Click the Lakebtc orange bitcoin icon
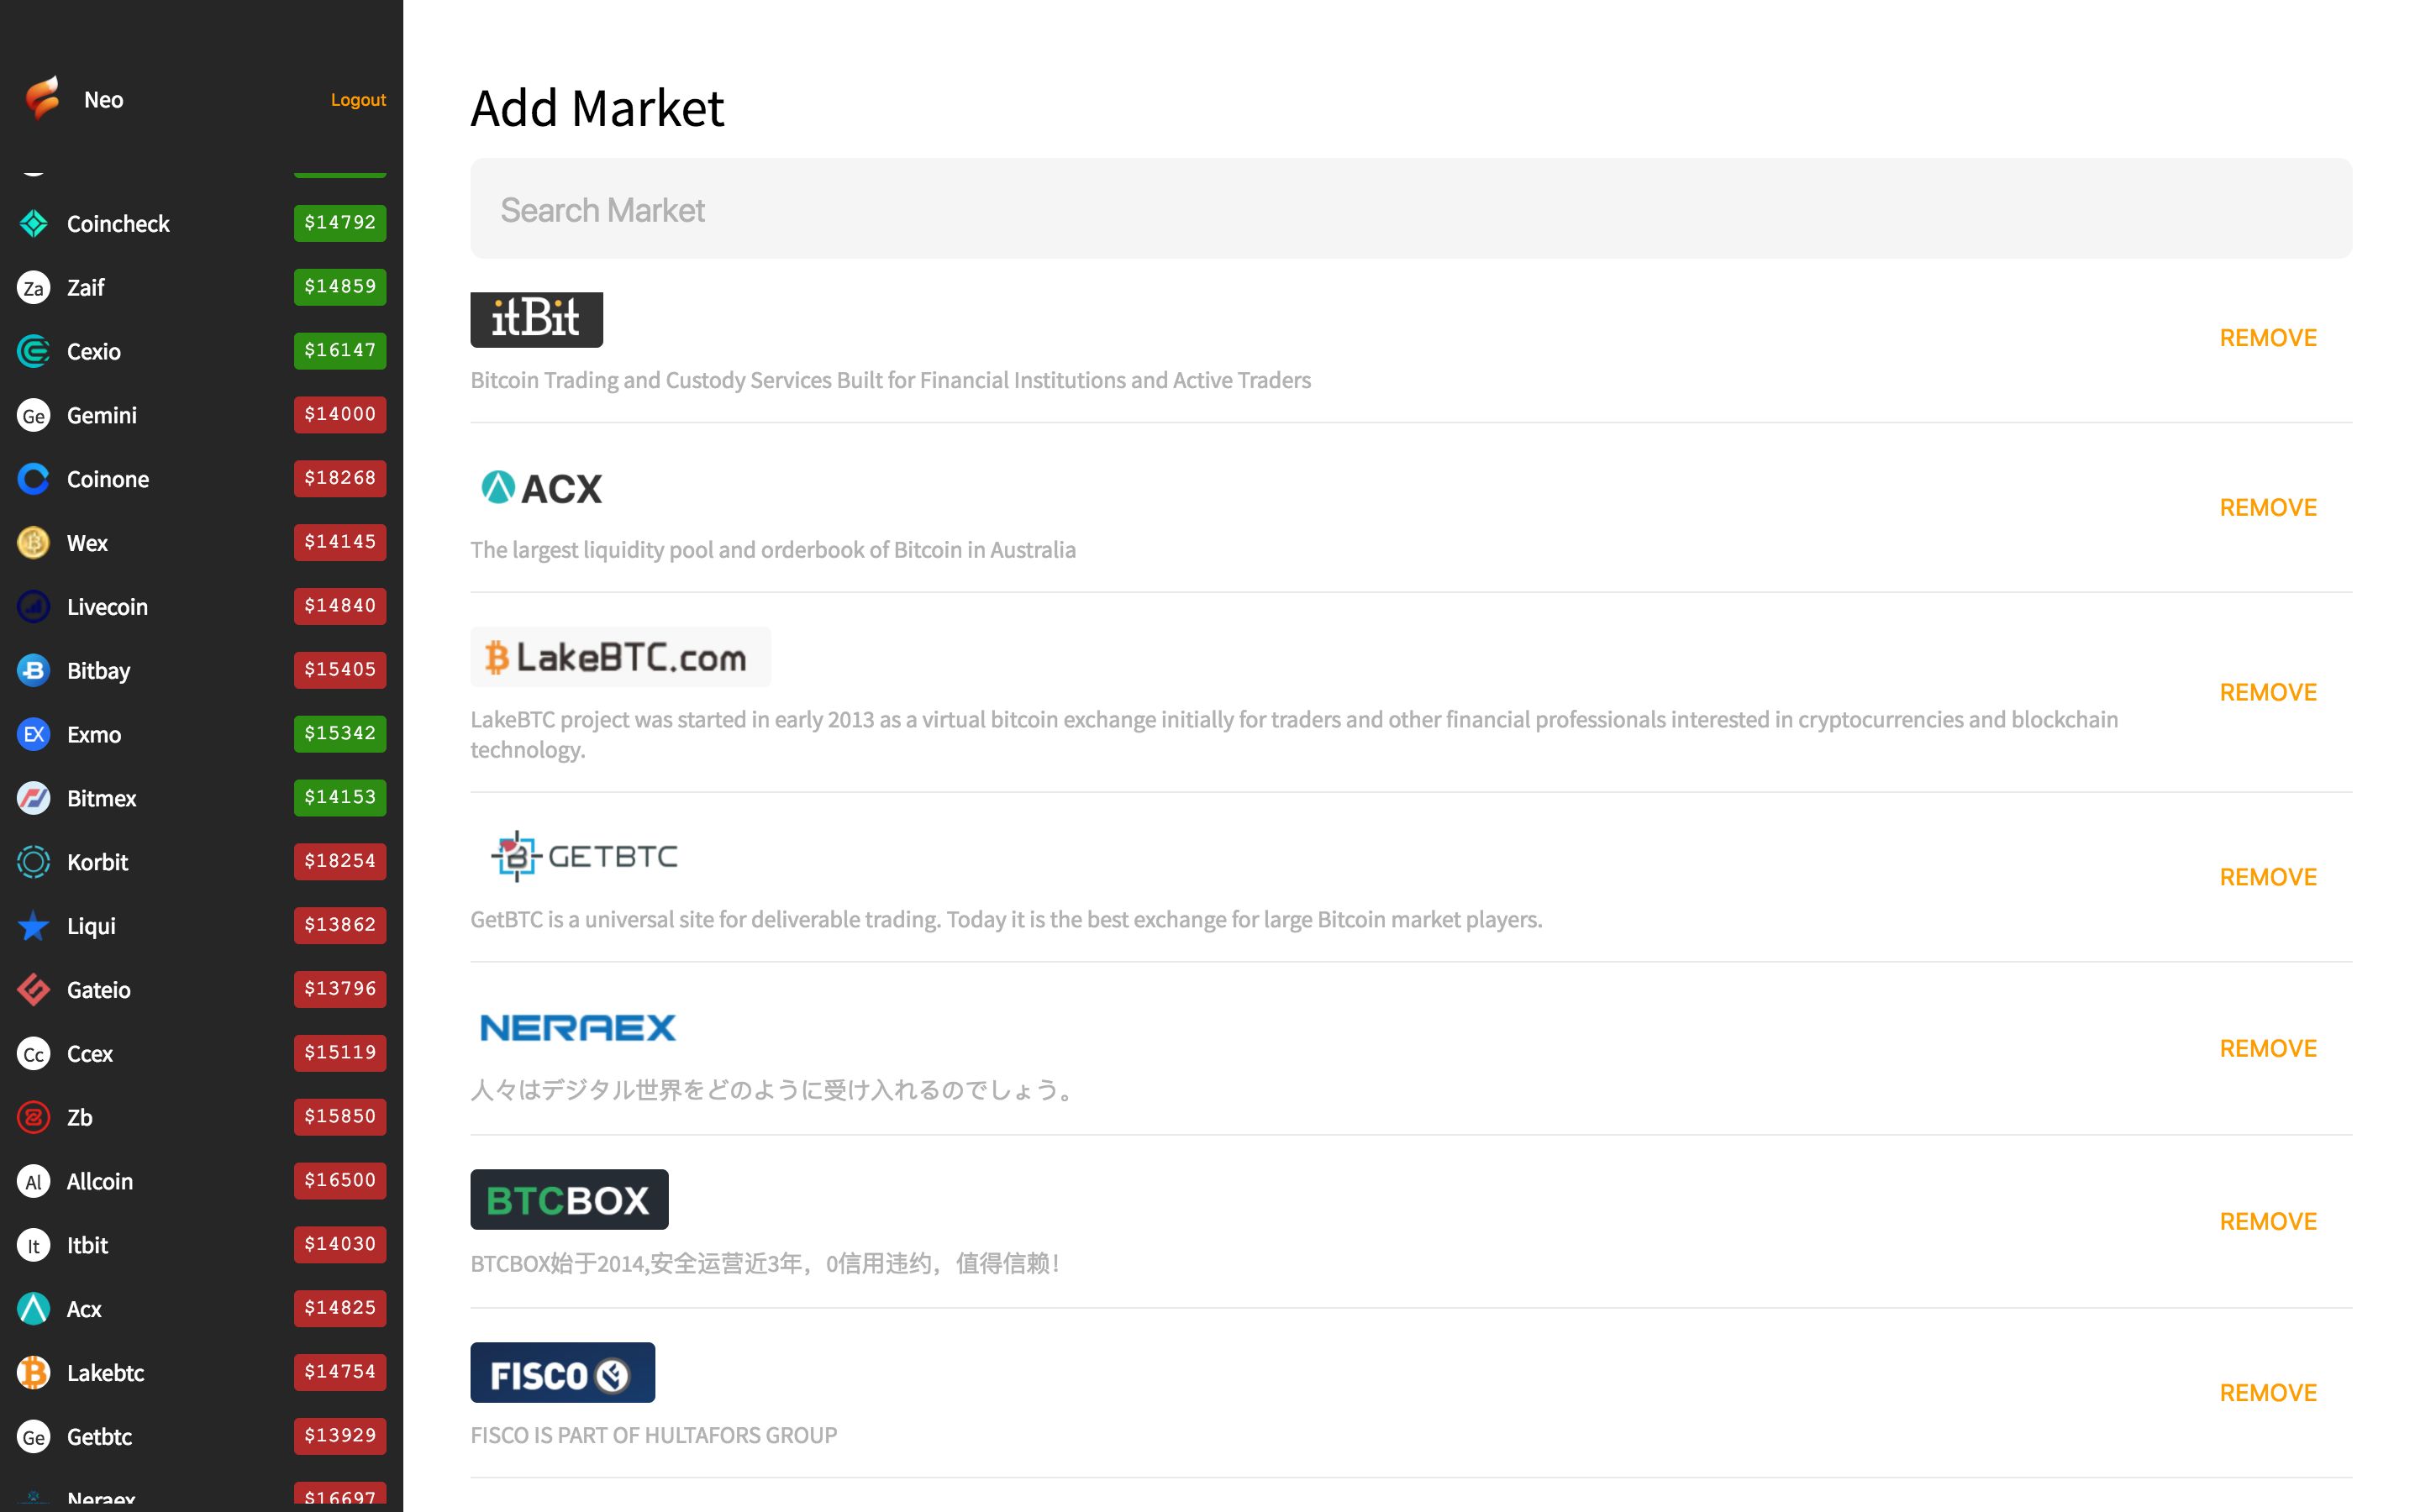 coord(34,1373)
